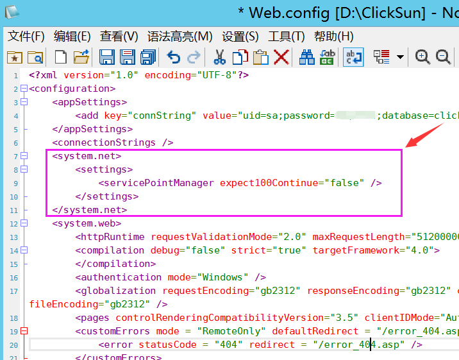Toggle the word wrap button
Screen dimensions: 459x360
tap(353, 57)
